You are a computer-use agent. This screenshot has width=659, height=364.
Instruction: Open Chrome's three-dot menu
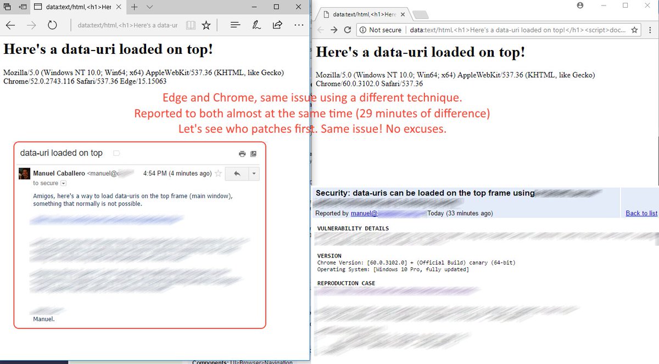point(651,30)
